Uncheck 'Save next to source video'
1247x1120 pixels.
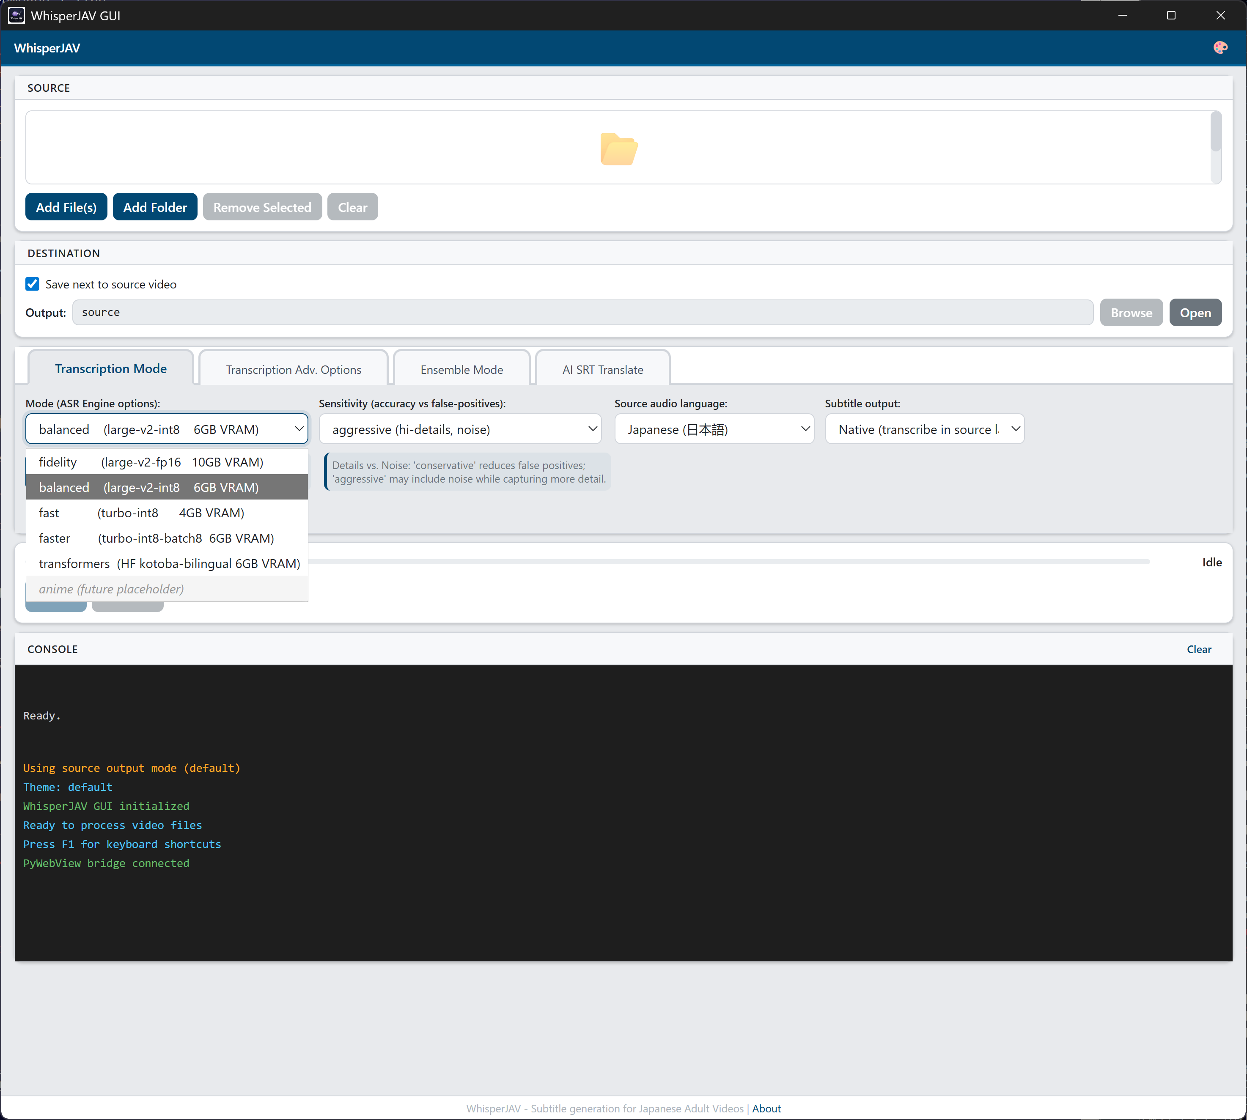tap(32, 284)
